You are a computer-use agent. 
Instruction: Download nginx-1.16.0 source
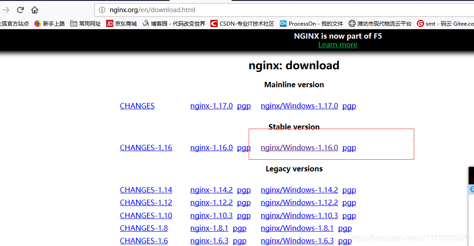point(211,148)
